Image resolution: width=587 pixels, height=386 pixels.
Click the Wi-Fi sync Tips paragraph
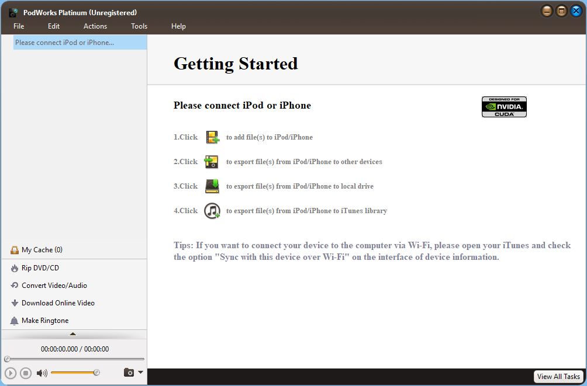(372, 251)
